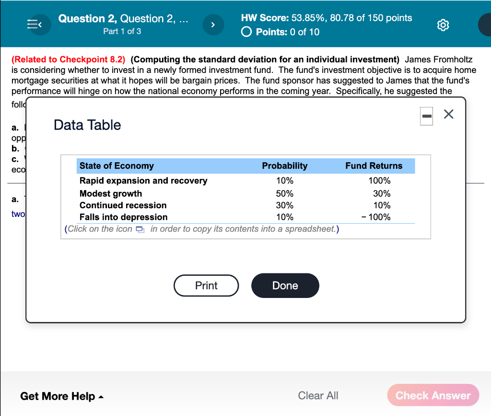Click the Probability column header
491x416 pixels.
coord(285,166)
